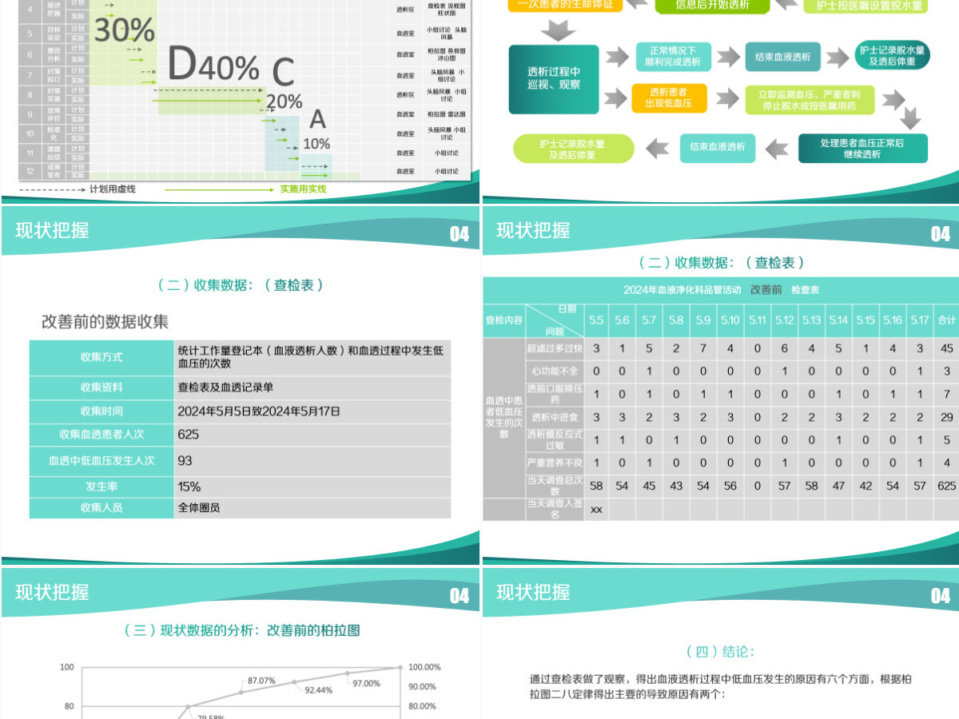Click the table title 2024年血液净化科品管活动
This screenshot has height=719, width=959.
(682, 289)
